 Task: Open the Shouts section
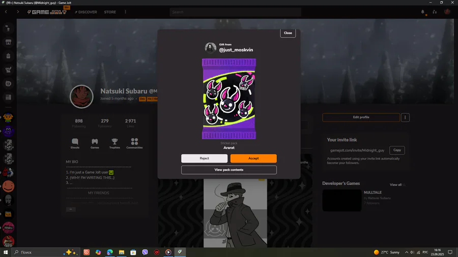pyautogui.click(x=75, y=143)
